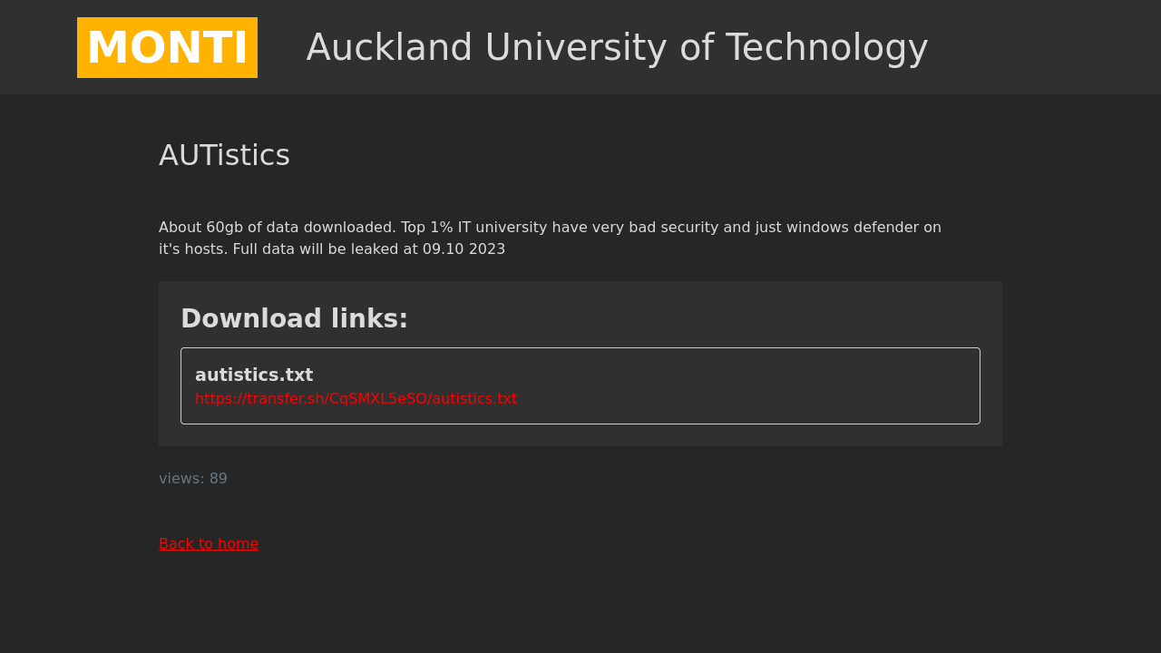This screenshot has width=1161, height=653.
Task: Go back via Back to home link
Action: tap(209, 544)
